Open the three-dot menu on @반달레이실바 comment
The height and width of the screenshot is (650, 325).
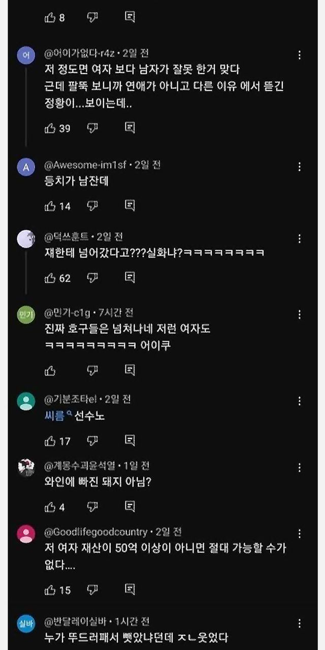pos(300,623)
